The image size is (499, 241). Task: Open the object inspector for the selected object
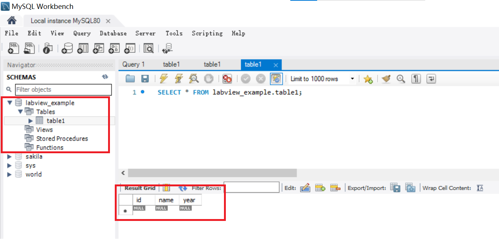[x=48, y=48]
